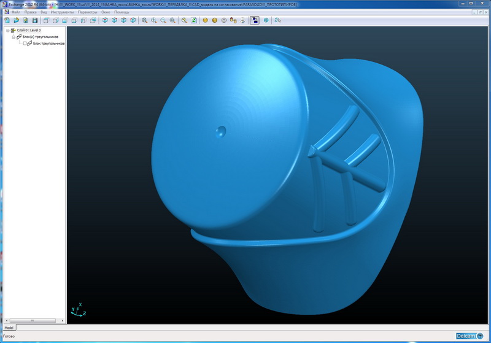Open the Вид menu
This screenshot has height=343, width=491.
44,12
